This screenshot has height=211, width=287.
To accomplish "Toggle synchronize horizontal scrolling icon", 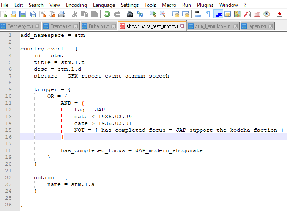I will tap(186, 14).
